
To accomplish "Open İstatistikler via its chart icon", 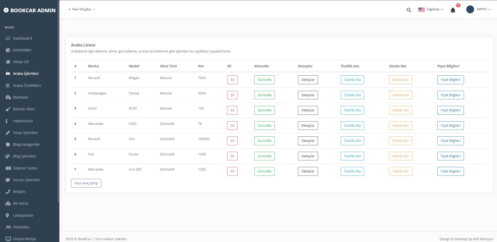I will point(8,50).
